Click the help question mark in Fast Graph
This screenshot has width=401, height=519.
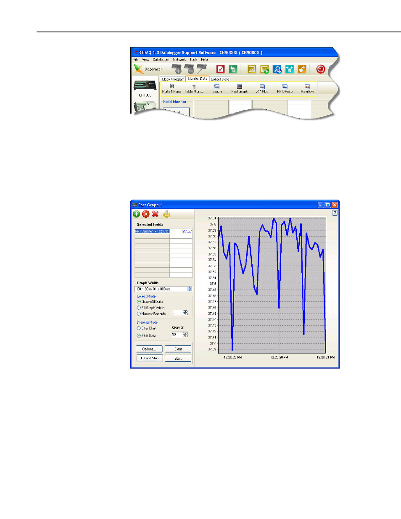(335, 213)
